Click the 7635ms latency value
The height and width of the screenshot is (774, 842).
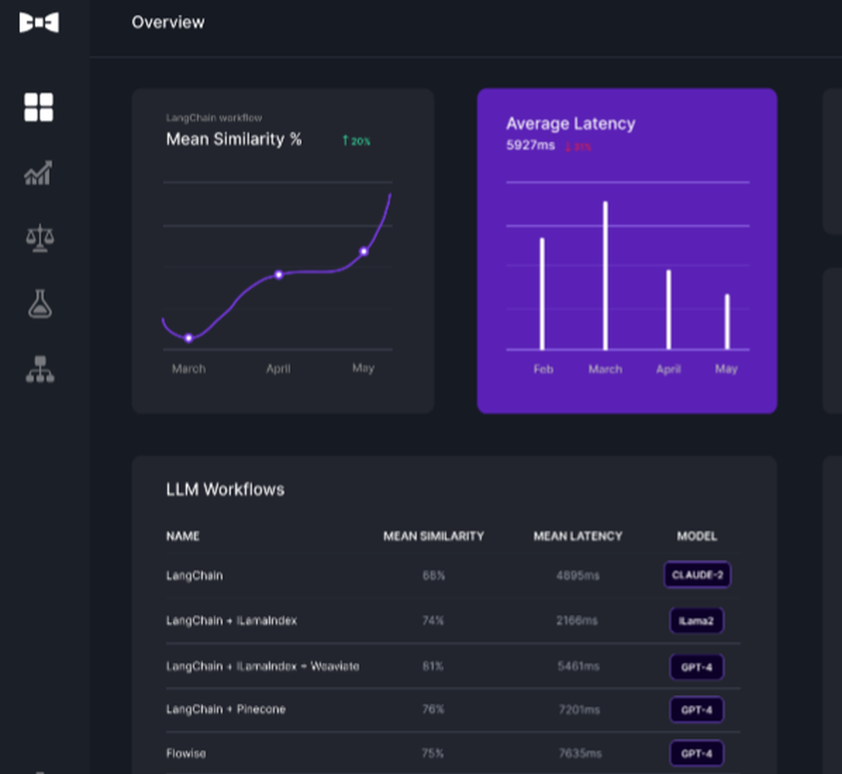pos(580,753)
